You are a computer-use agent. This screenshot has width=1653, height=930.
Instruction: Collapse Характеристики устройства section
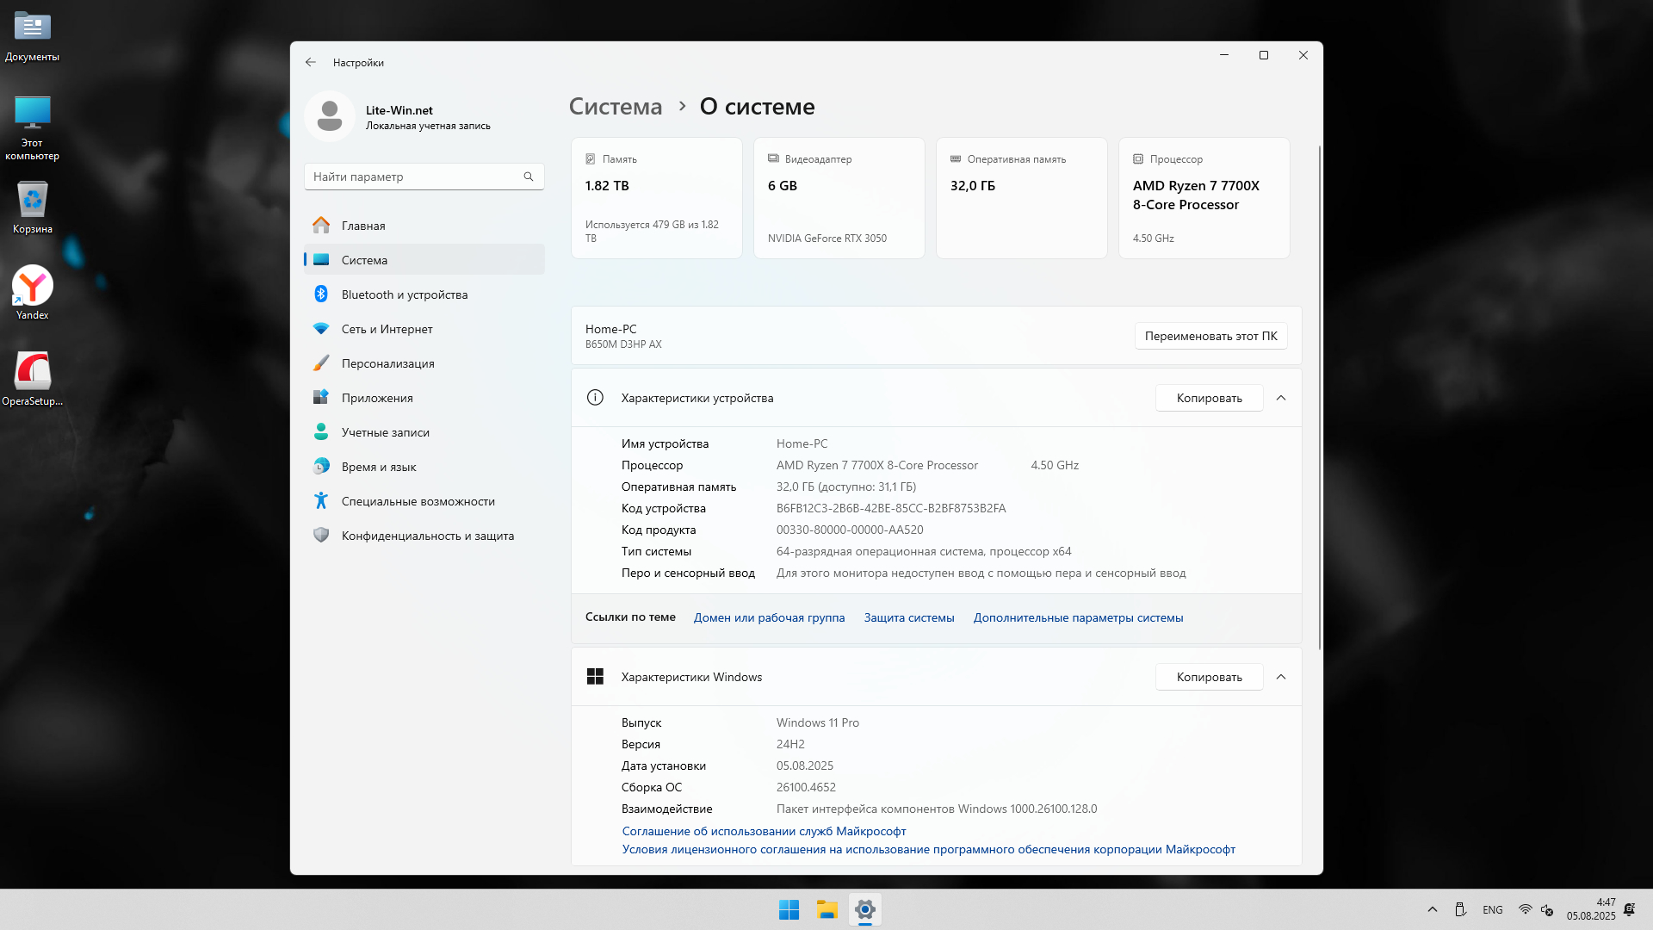[1281, 398]
